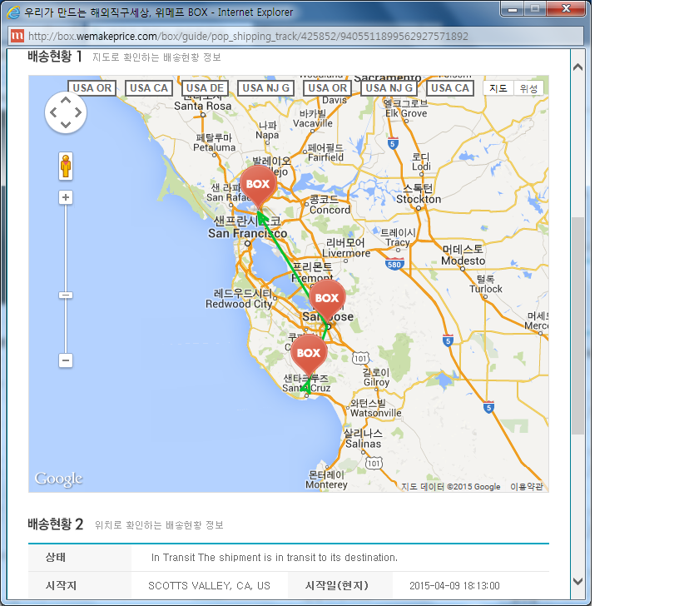
Task: Open Street View pegman icon
Action: [x=66, y=166]
